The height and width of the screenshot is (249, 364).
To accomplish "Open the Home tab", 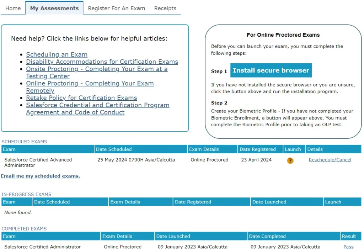I will (x=13, y=9).
